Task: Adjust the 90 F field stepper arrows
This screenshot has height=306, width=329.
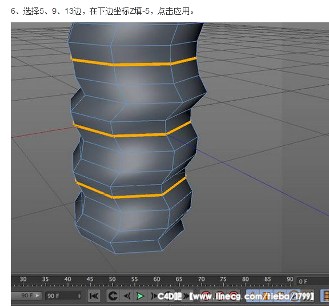Action: pos(79,296)
